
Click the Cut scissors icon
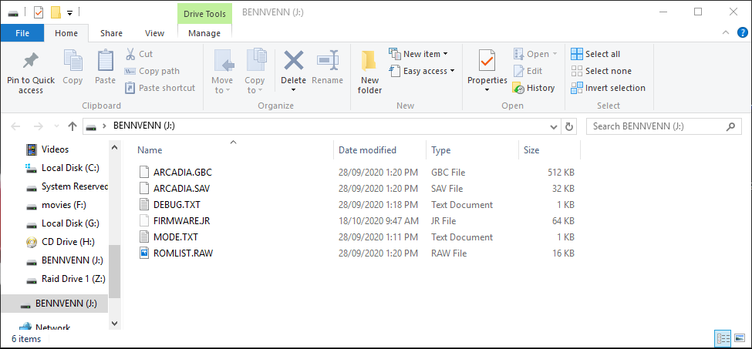click(130, 54)
